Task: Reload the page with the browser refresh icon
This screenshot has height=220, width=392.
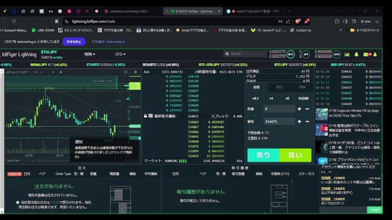Action: pos(14,21)
